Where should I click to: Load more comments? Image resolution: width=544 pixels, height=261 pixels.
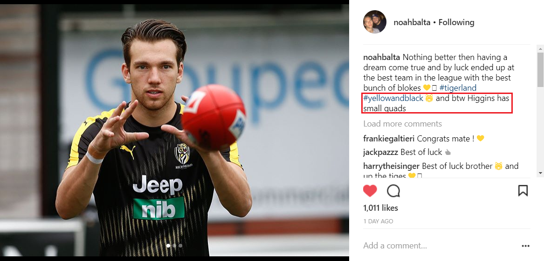(402, 124)
